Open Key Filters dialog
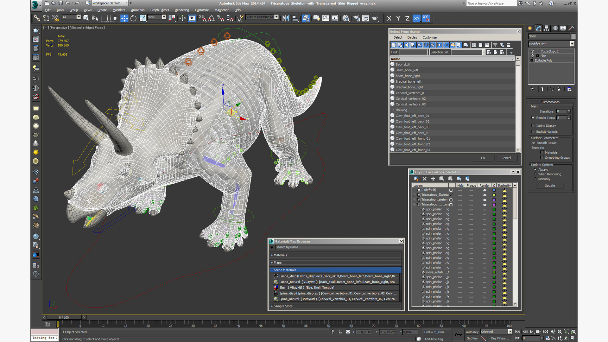 coord(500,339)
